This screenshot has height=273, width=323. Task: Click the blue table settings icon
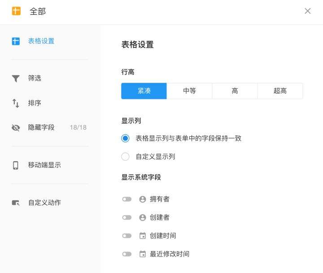click(x=16, y=41)
